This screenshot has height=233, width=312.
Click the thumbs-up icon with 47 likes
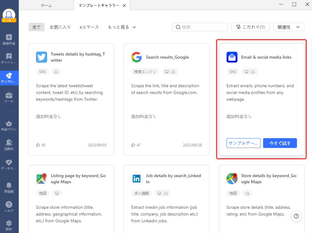coord(133,145)
